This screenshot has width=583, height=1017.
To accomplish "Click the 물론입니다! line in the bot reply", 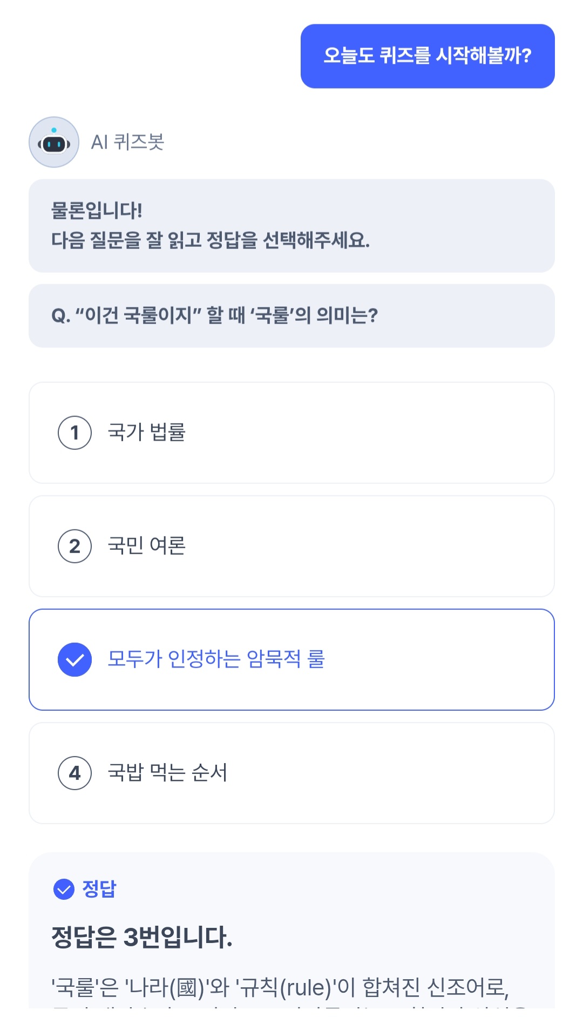I will click(x=97, y=211).
